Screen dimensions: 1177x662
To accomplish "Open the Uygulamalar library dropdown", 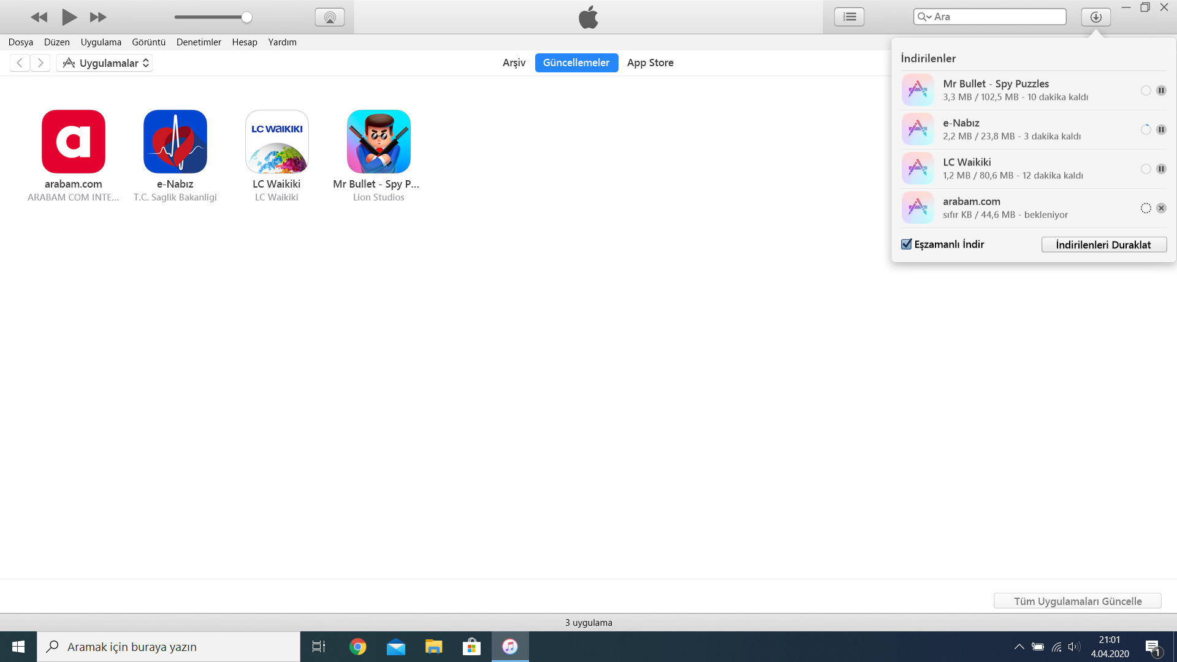I will point(105,63).
